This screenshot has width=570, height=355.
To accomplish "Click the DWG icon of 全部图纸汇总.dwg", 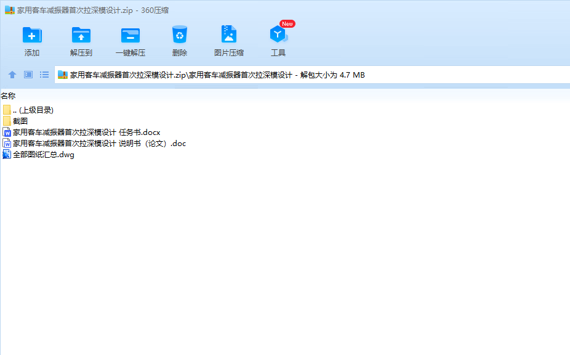I will pos(7,154).
